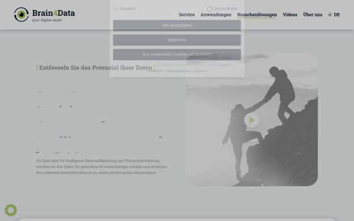Click paragraph starting 'Als Spezialist für intelligente'
This screenshot has height=221, width=354.
pos(101,167)
